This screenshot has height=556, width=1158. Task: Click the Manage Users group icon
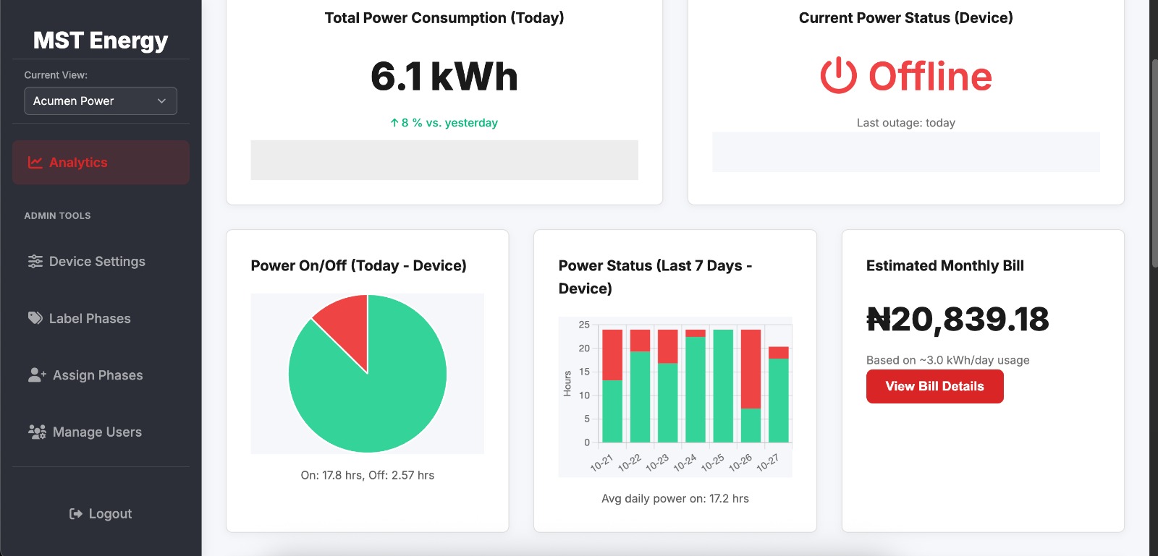(x=37, y=432)
